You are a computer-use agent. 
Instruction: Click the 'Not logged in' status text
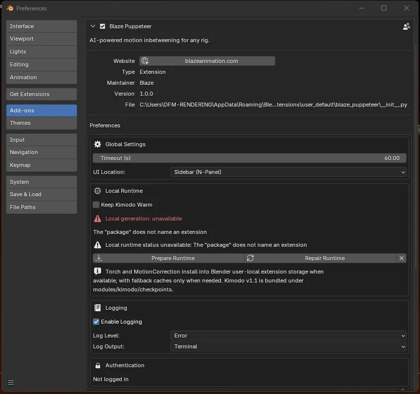[110, 379]
